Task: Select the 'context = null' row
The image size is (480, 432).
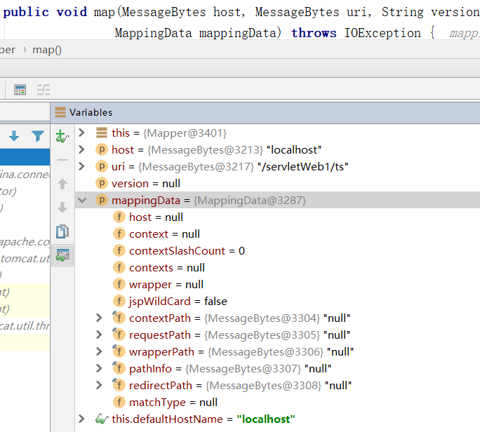Action: coord(277,234)
